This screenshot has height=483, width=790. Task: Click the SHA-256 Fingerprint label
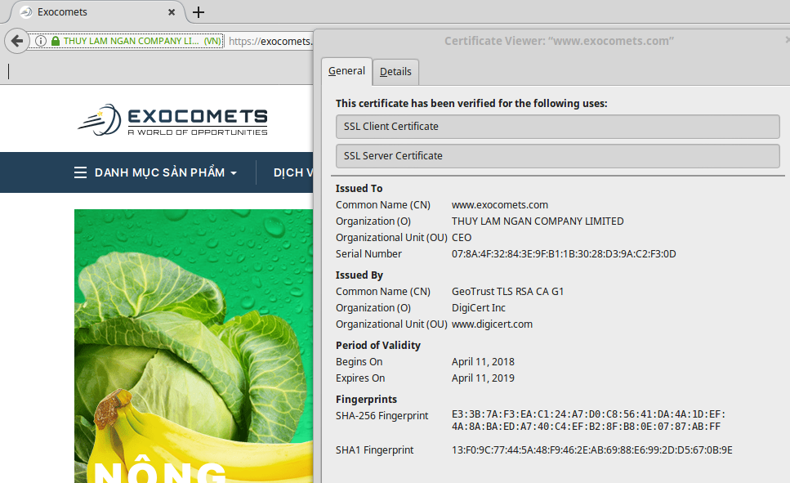tap(382, 415)
